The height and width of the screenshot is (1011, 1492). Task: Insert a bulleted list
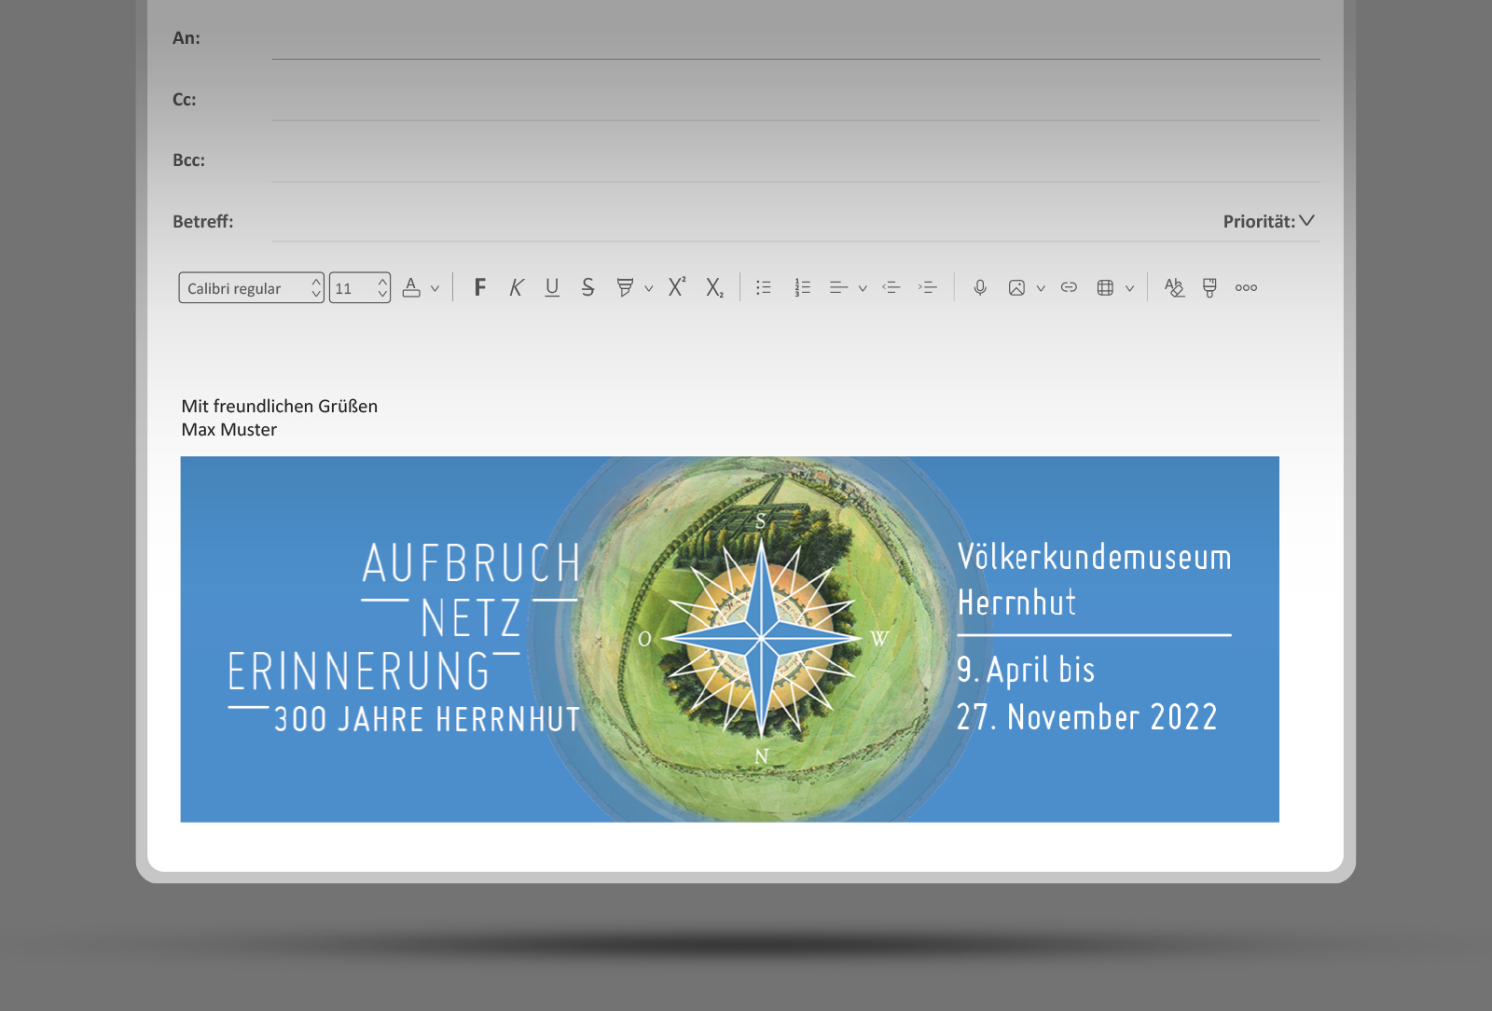click(764, 287)
